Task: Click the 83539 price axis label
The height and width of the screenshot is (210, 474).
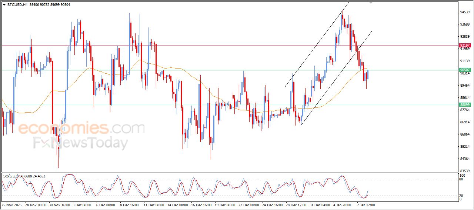Action: [x=465, y=171]
